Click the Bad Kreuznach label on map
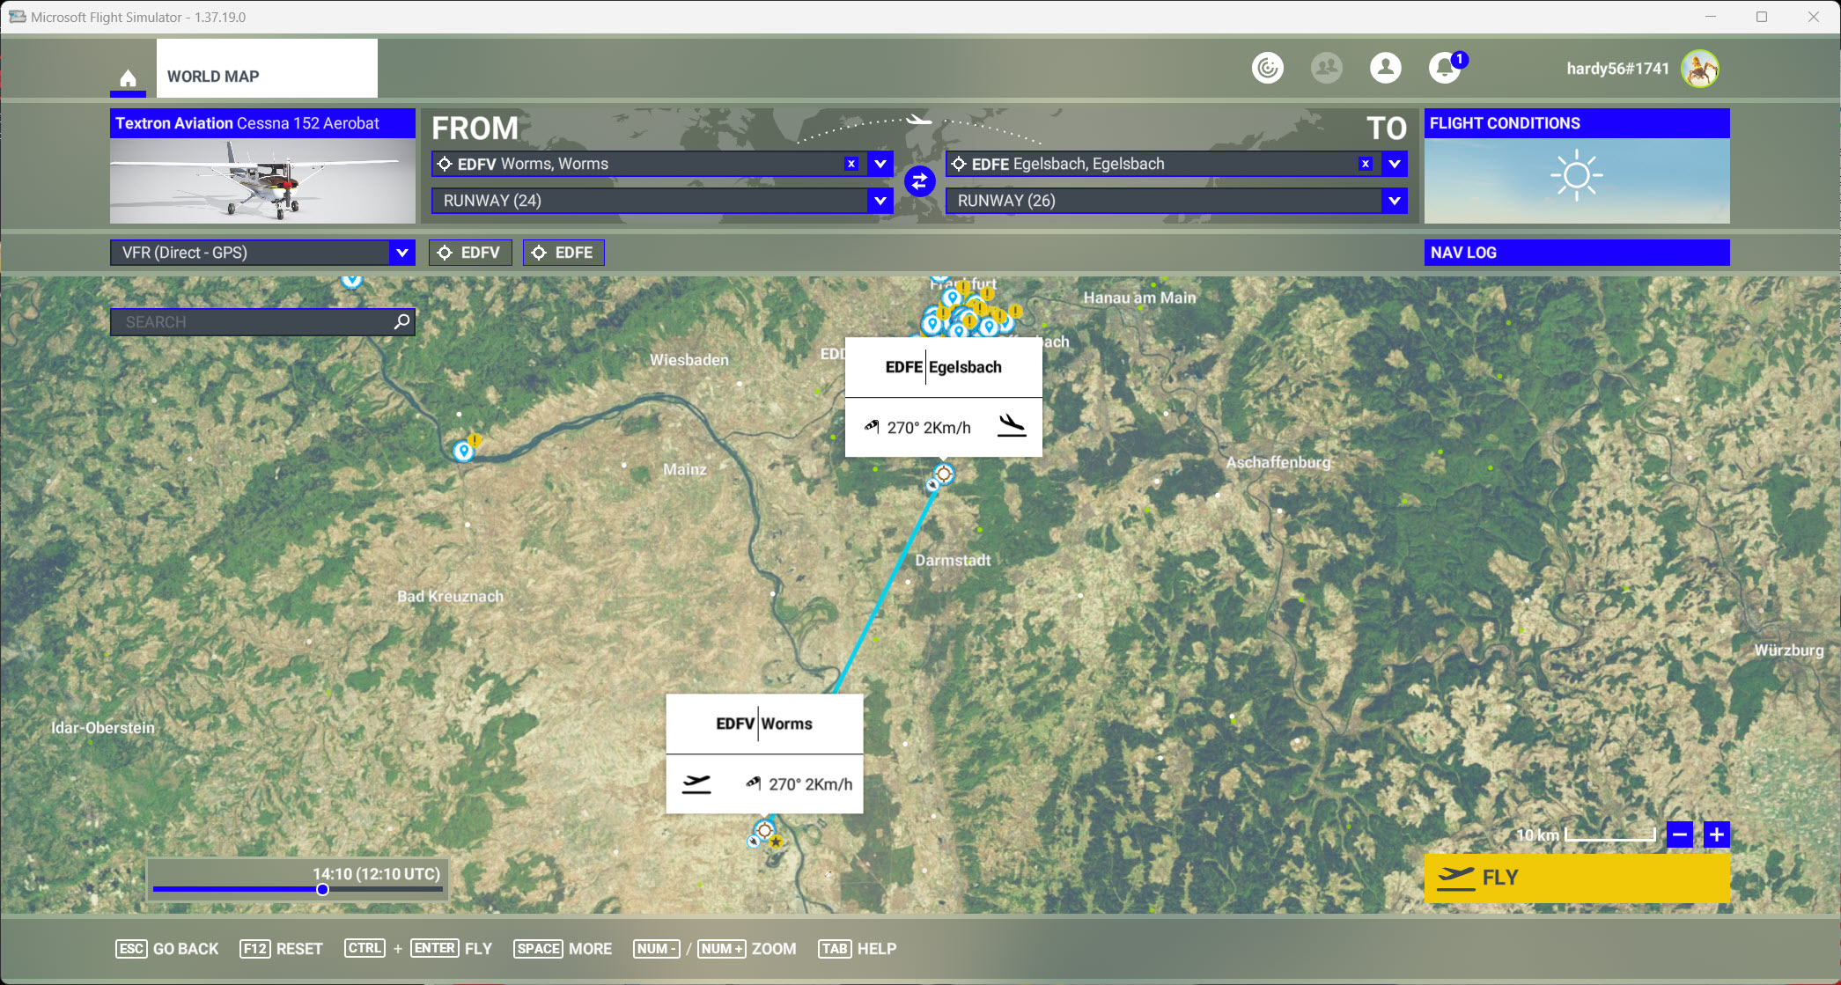The image size is (1841, 985). (x=450, y=596)
